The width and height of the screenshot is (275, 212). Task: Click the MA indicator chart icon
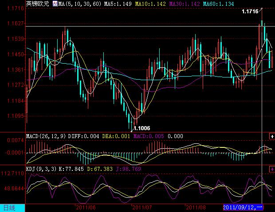tap(55, 4)
